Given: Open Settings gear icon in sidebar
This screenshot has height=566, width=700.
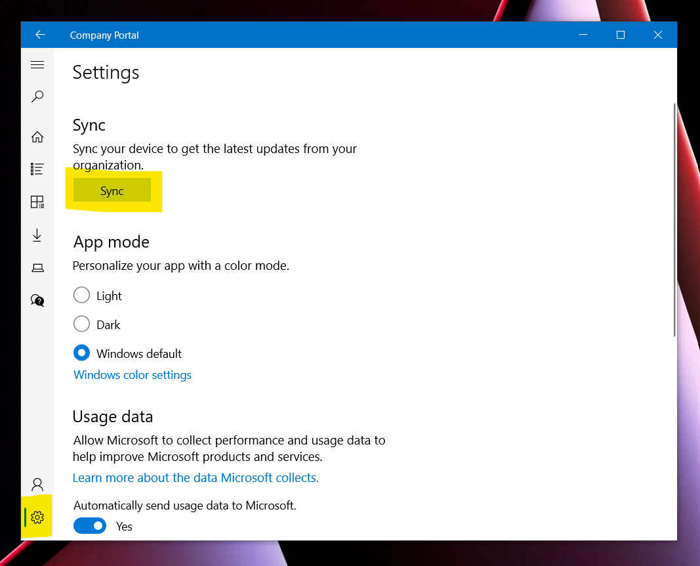Looking at the screenshot, I should [37, 517].
